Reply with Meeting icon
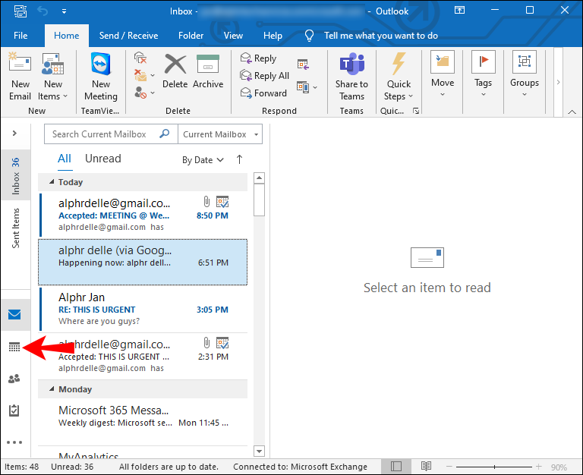The image size is (583, 475). 303,64
